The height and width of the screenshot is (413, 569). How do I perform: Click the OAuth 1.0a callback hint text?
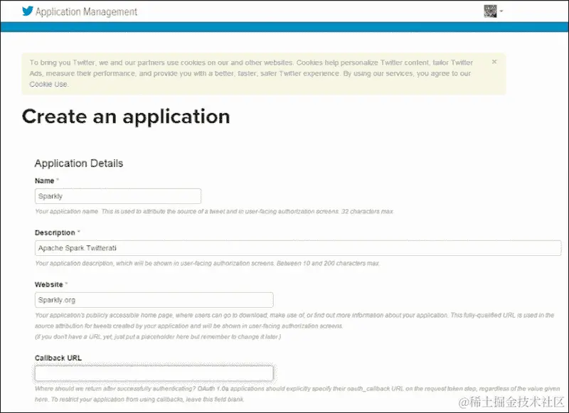pyautogui.click(x=297, y=394)
